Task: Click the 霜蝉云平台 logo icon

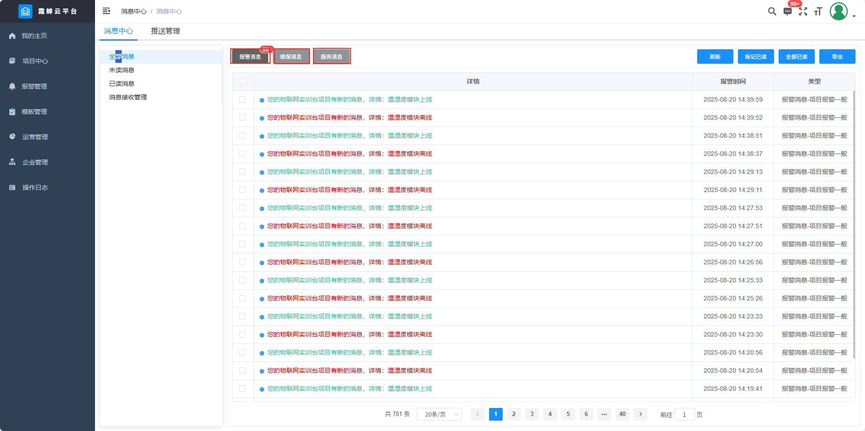Action: click(25, 11)
